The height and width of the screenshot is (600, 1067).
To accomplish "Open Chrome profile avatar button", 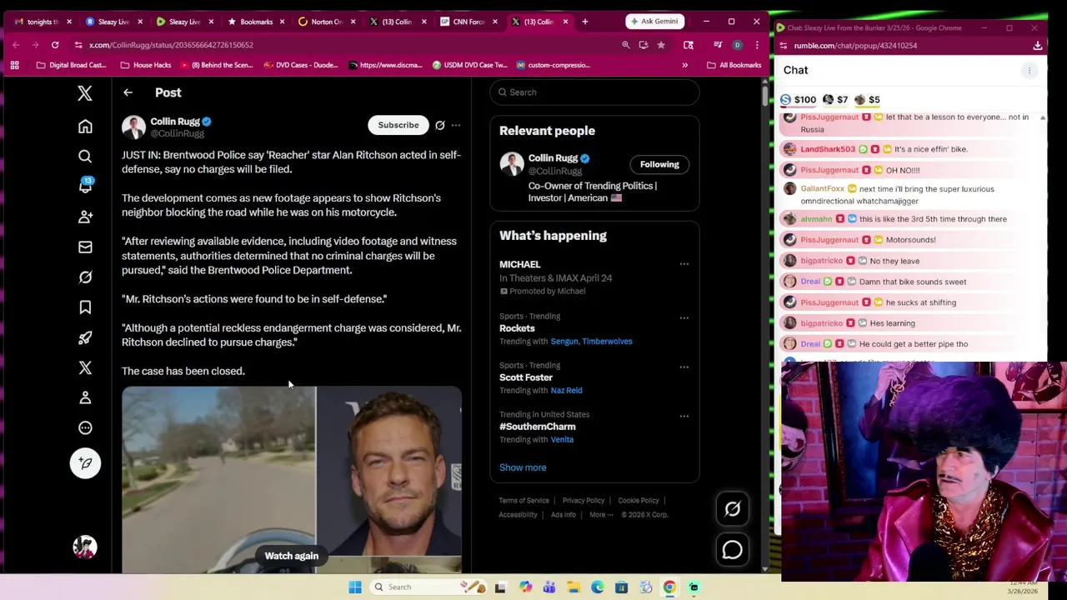I will (737, 45).
